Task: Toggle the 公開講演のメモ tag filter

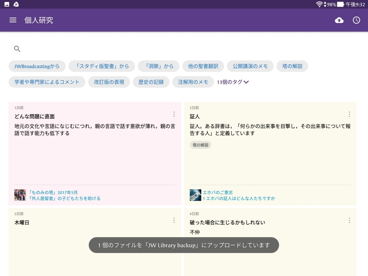Action: [x=250, y=66]
